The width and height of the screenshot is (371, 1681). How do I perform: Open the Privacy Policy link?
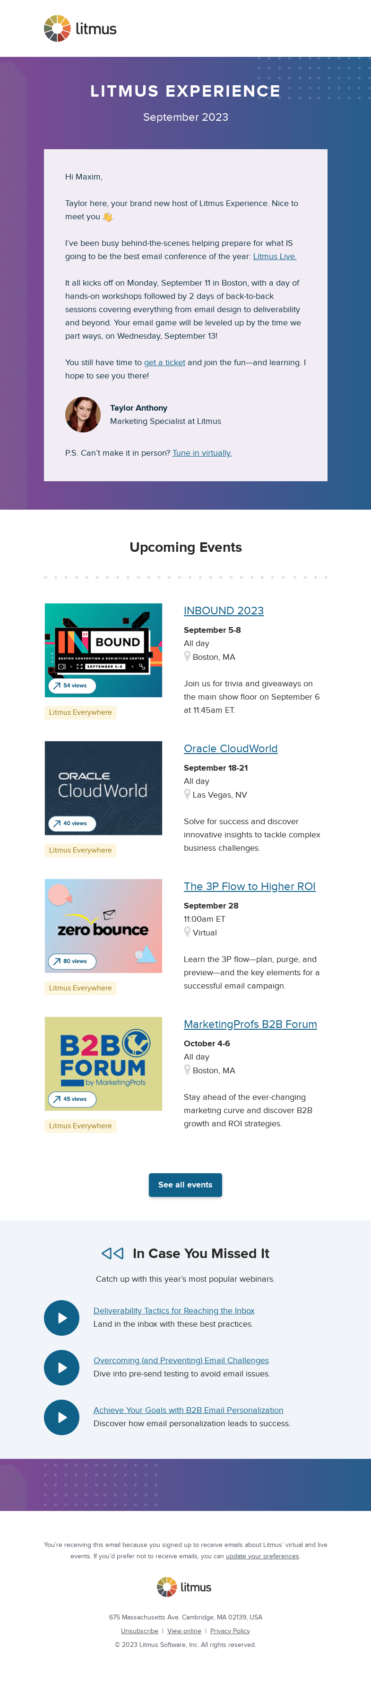tap(230, 1631)
